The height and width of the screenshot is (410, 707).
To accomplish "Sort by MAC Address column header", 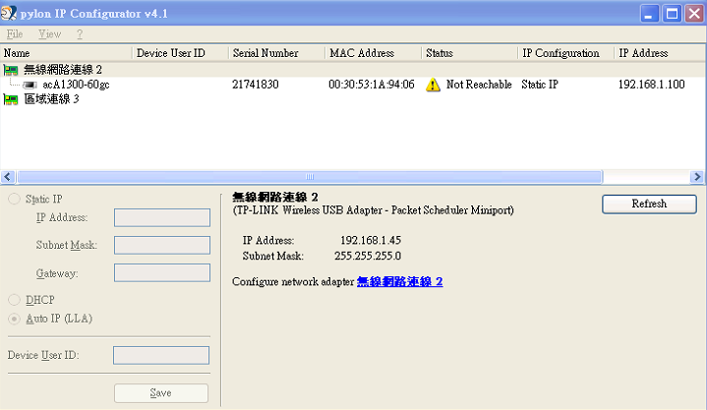I will [374, 53].
